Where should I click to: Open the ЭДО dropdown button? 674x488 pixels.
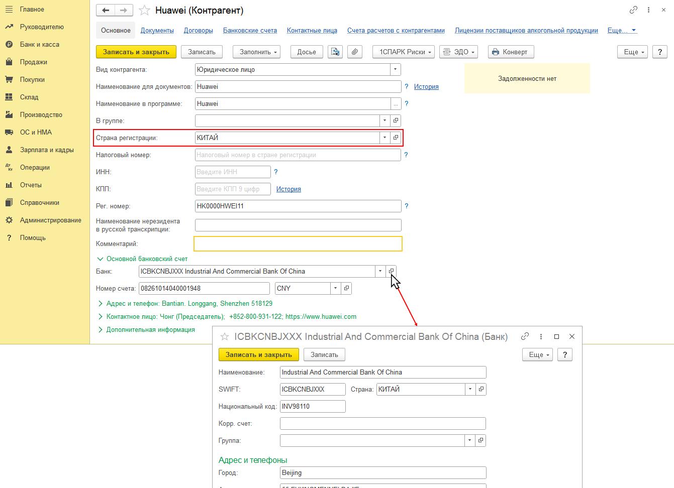[x=458, y=52]
